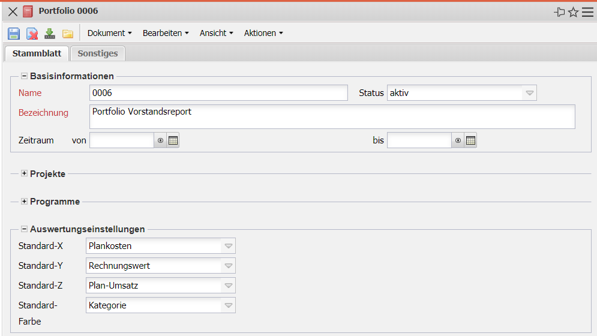Close the Portfolio 0006 document

(x=13, y=11)
